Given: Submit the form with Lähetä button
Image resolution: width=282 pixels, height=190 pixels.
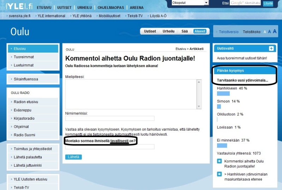Looking at the screenshot, I should [x=73, y=157].
